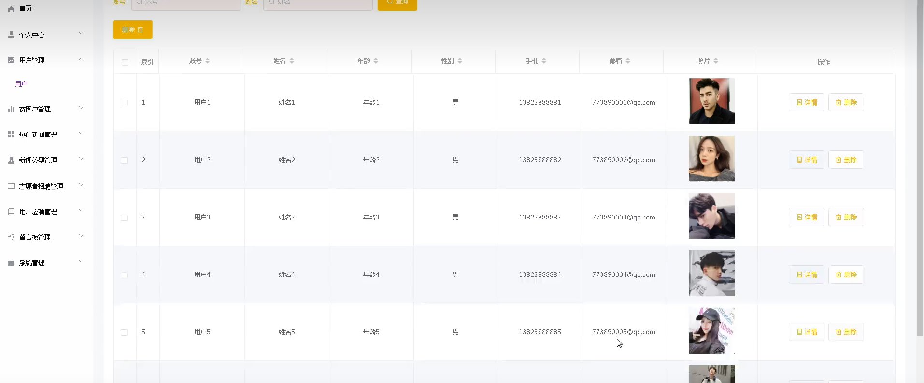
Task: Click the 姓名 search input field
Action: (x=318, y=4)
